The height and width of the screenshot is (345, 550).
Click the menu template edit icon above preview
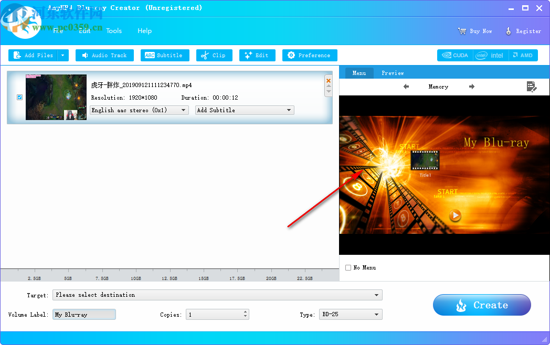(532, 87)
